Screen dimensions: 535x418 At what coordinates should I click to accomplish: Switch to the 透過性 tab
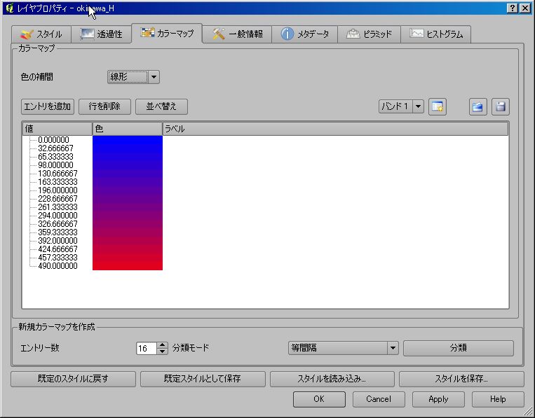(101, 34)
